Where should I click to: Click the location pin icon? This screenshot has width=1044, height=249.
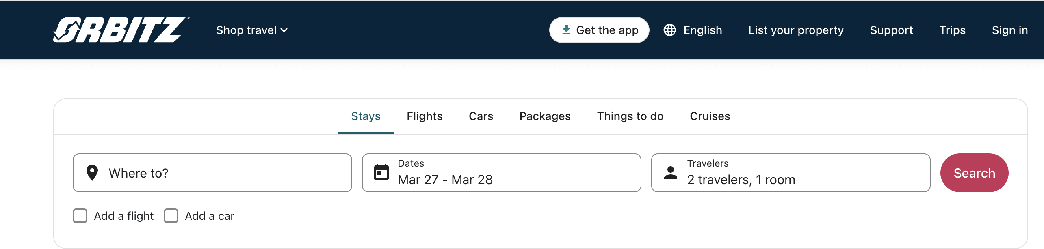coord(92,173)
